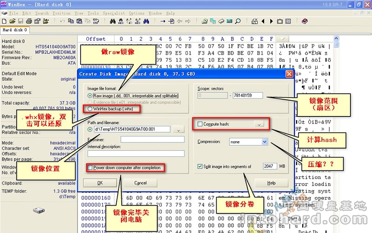Viewport: 372px width, 233px height.
Task: Click the Properties toolbar icon
Action: pos(37,21)
